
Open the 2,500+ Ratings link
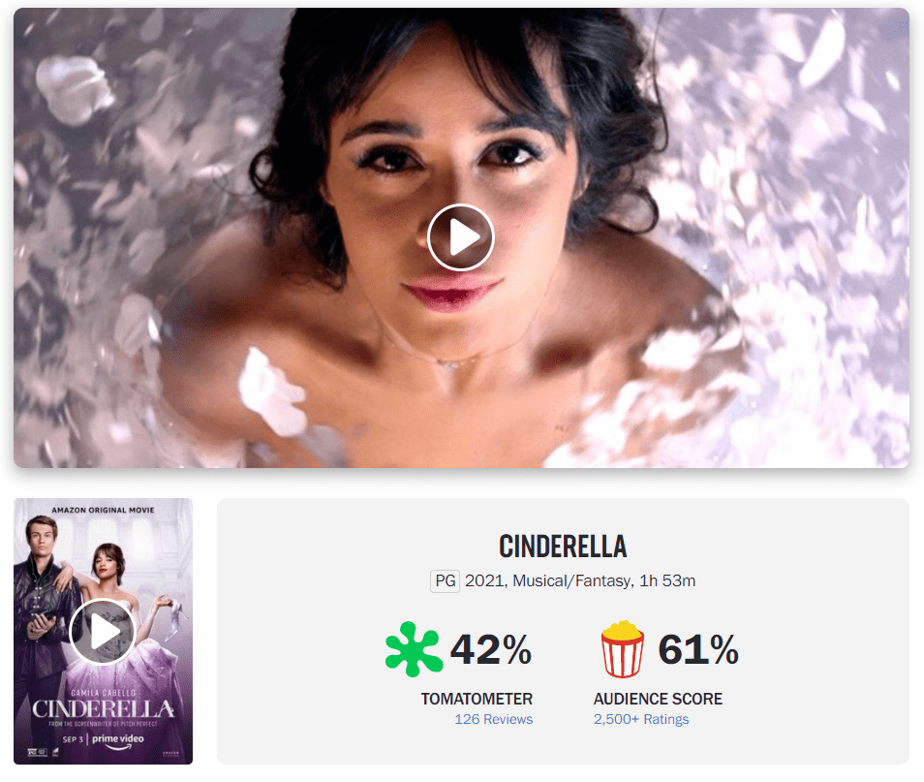point(641,719)
